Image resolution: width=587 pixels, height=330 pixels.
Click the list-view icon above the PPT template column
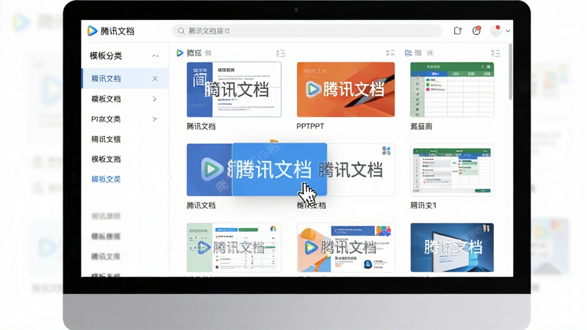[390, 53]
